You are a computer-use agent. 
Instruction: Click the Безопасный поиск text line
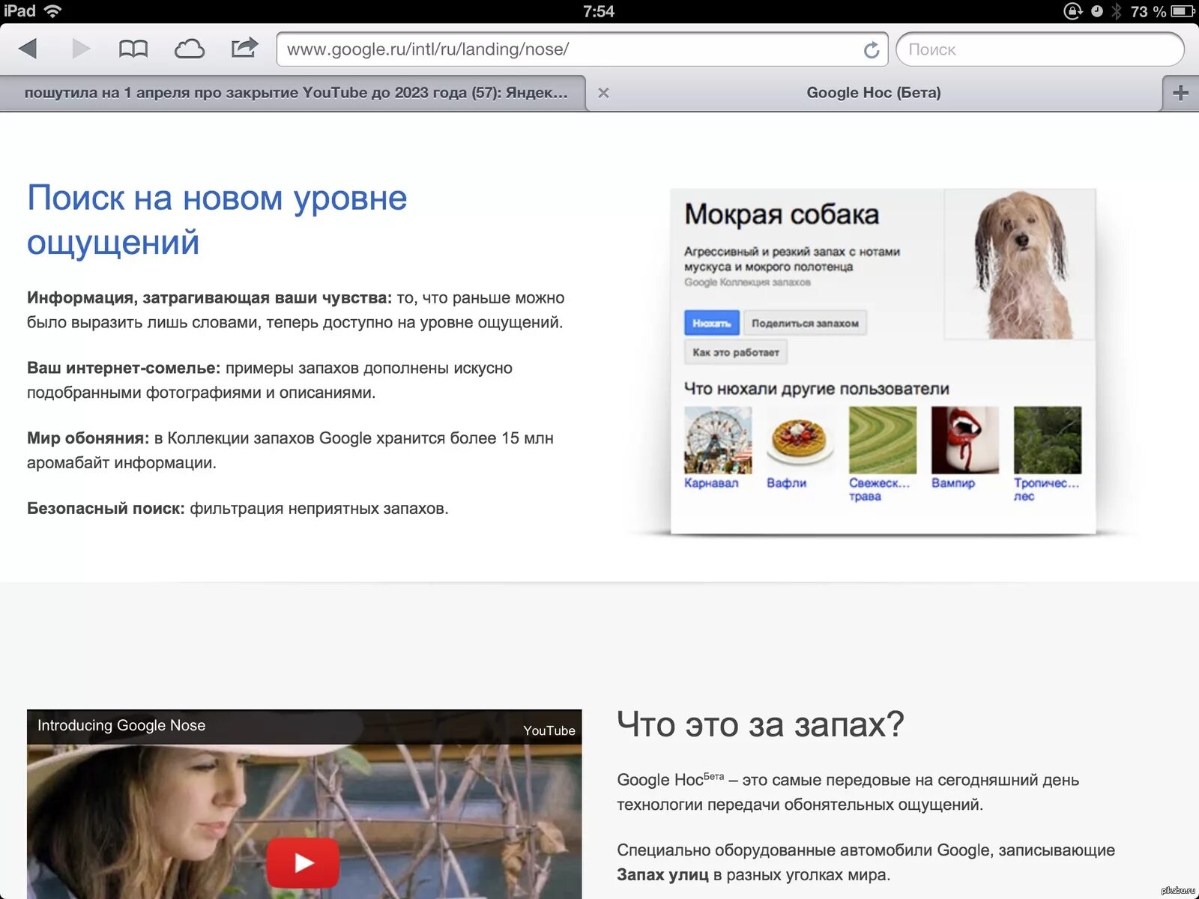coord(238,508)
